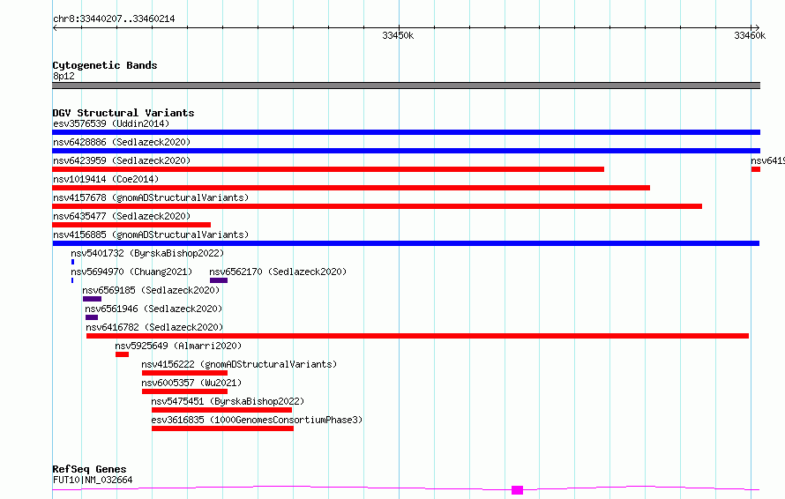Click the magenta FUT10 exon block

pos(517,490)
